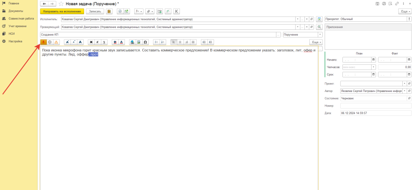The width and height of the screenshot is (414, 190).
Task: Toggle italic formatting (К)
Action: pyautogui.click(x=97, y=42)
